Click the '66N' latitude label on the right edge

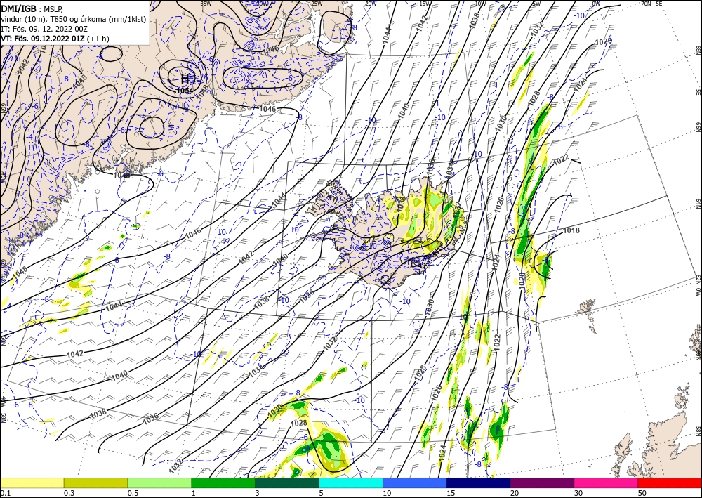698,128
